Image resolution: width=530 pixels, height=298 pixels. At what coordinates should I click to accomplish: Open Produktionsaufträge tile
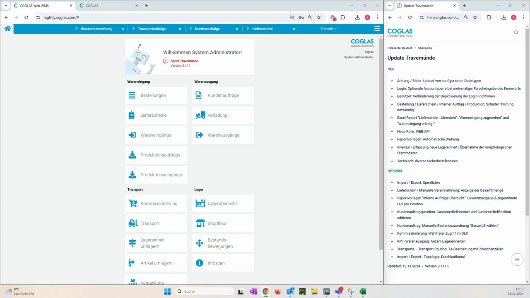coord(156,155)
